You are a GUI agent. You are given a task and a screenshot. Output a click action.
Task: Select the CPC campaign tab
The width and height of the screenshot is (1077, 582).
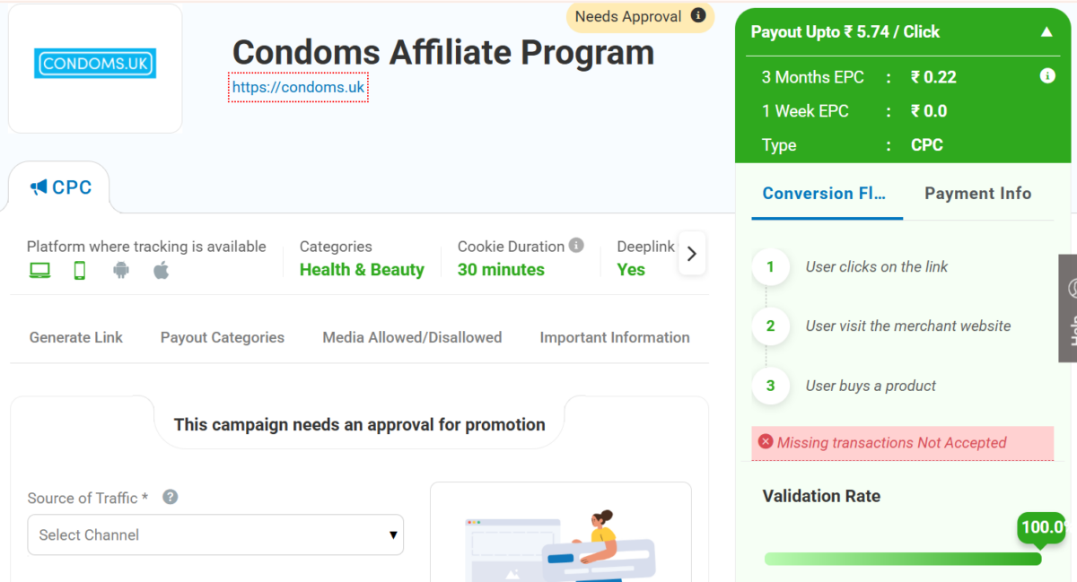click(61, 187)
